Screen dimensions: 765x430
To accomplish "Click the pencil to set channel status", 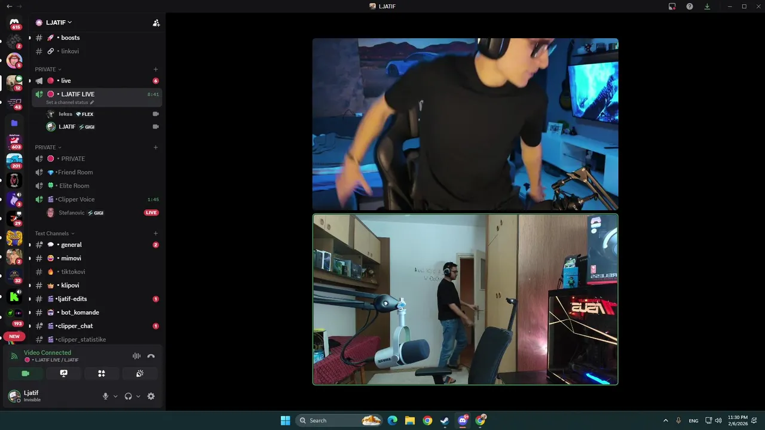I will pyautogui.click(x=92, y=102).
